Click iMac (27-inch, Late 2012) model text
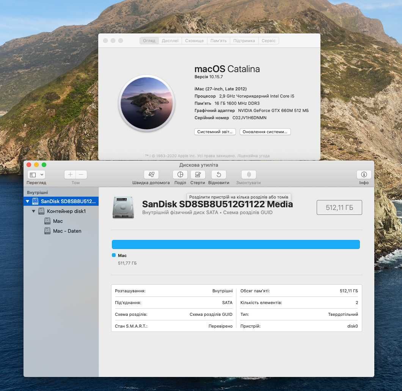402x391 pixels. 220,89
